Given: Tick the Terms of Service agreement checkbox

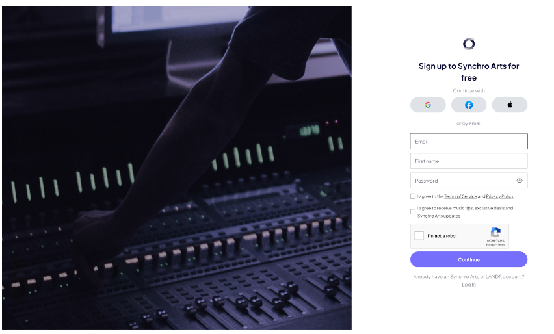Looking at the screenshot, I should pyautogui.click(x=413, y=196).
